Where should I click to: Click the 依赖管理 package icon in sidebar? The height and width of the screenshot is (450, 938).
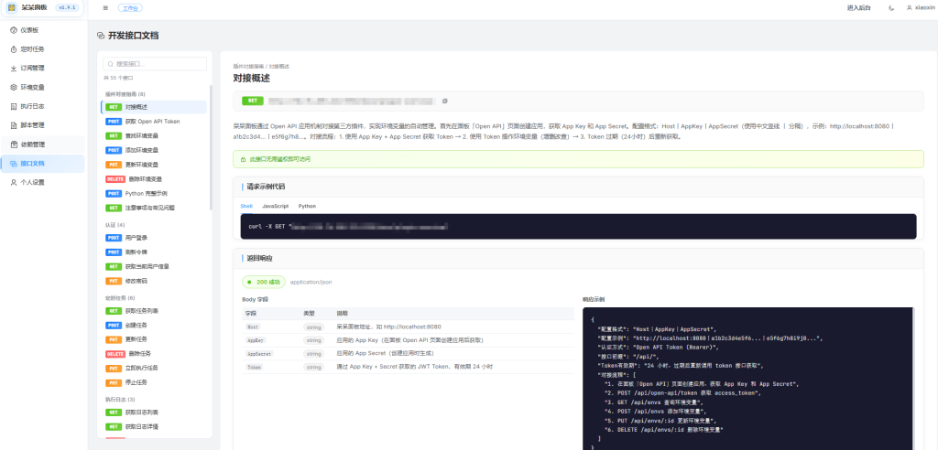click(x=13, y=145)
